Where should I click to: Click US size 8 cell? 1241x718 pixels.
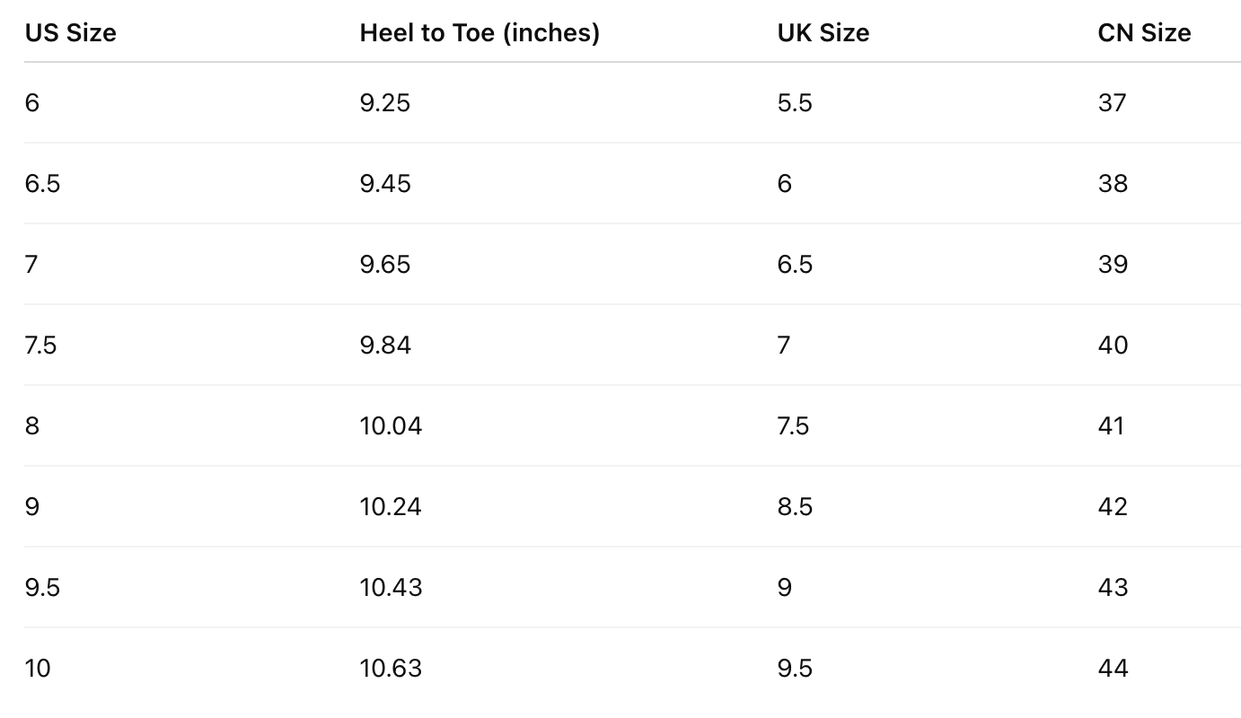(x=32, y=426)
